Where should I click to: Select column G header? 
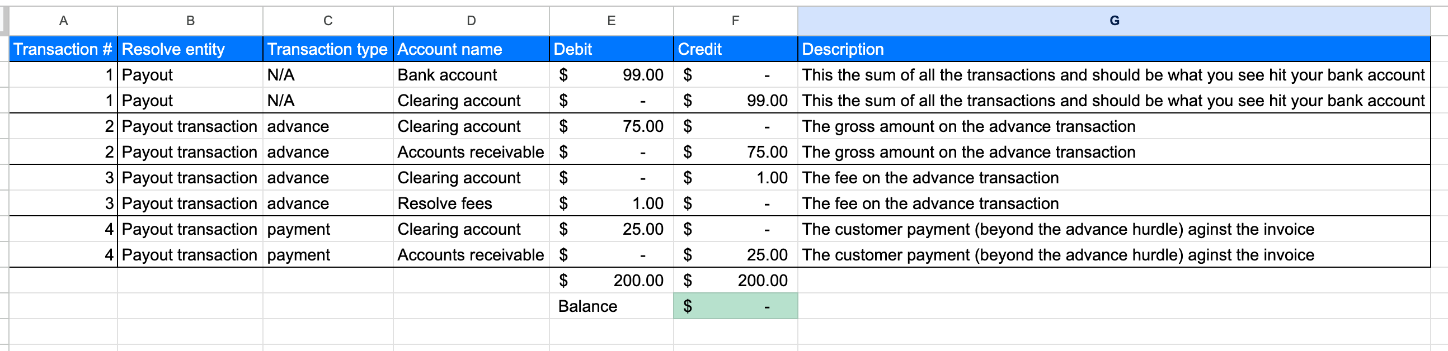click(1113, 21)
